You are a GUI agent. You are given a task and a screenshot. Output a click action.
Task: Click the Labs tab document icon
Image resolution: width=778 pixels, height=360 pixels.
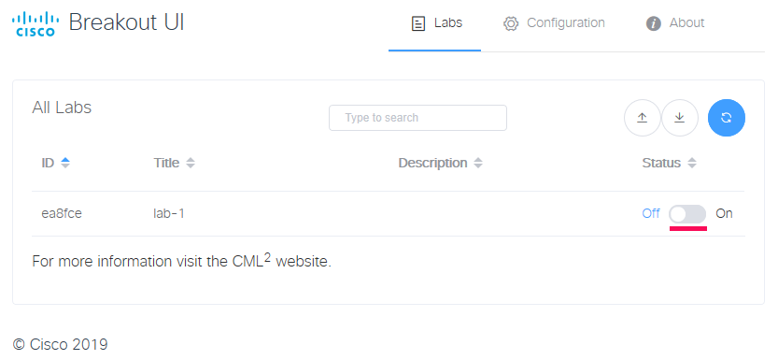tap(418, 23)
